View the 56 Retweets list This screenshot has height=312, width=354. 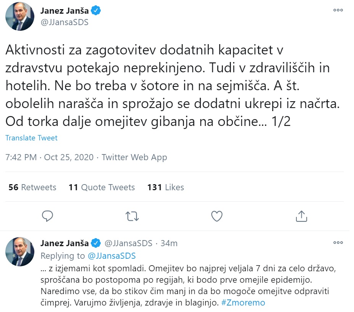click(32, 187)
